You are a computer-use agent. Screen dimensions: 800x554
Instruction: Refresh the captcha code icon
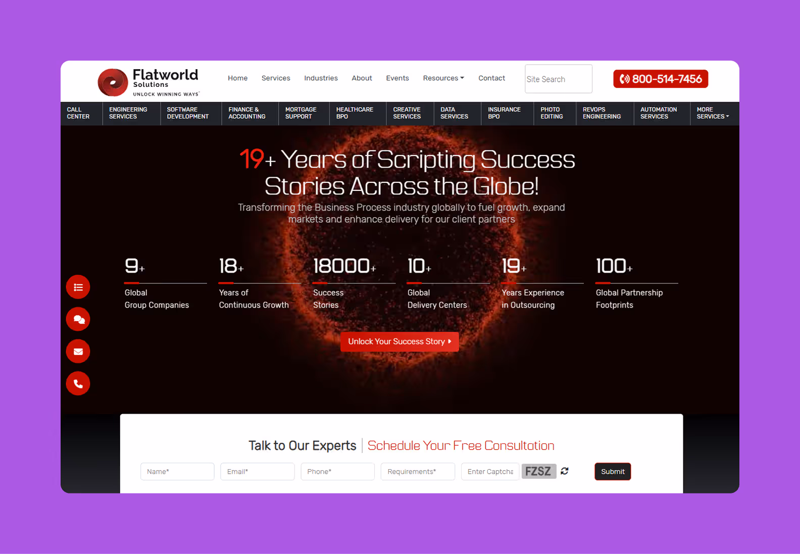click(565, 471)
